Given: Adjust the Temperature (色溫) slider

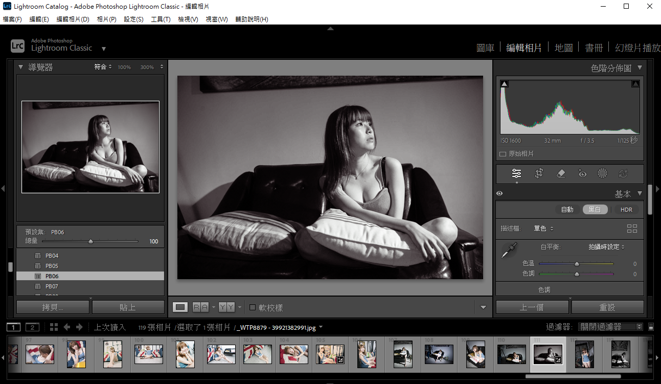Looking at the screenshot, I should point(576,264).
